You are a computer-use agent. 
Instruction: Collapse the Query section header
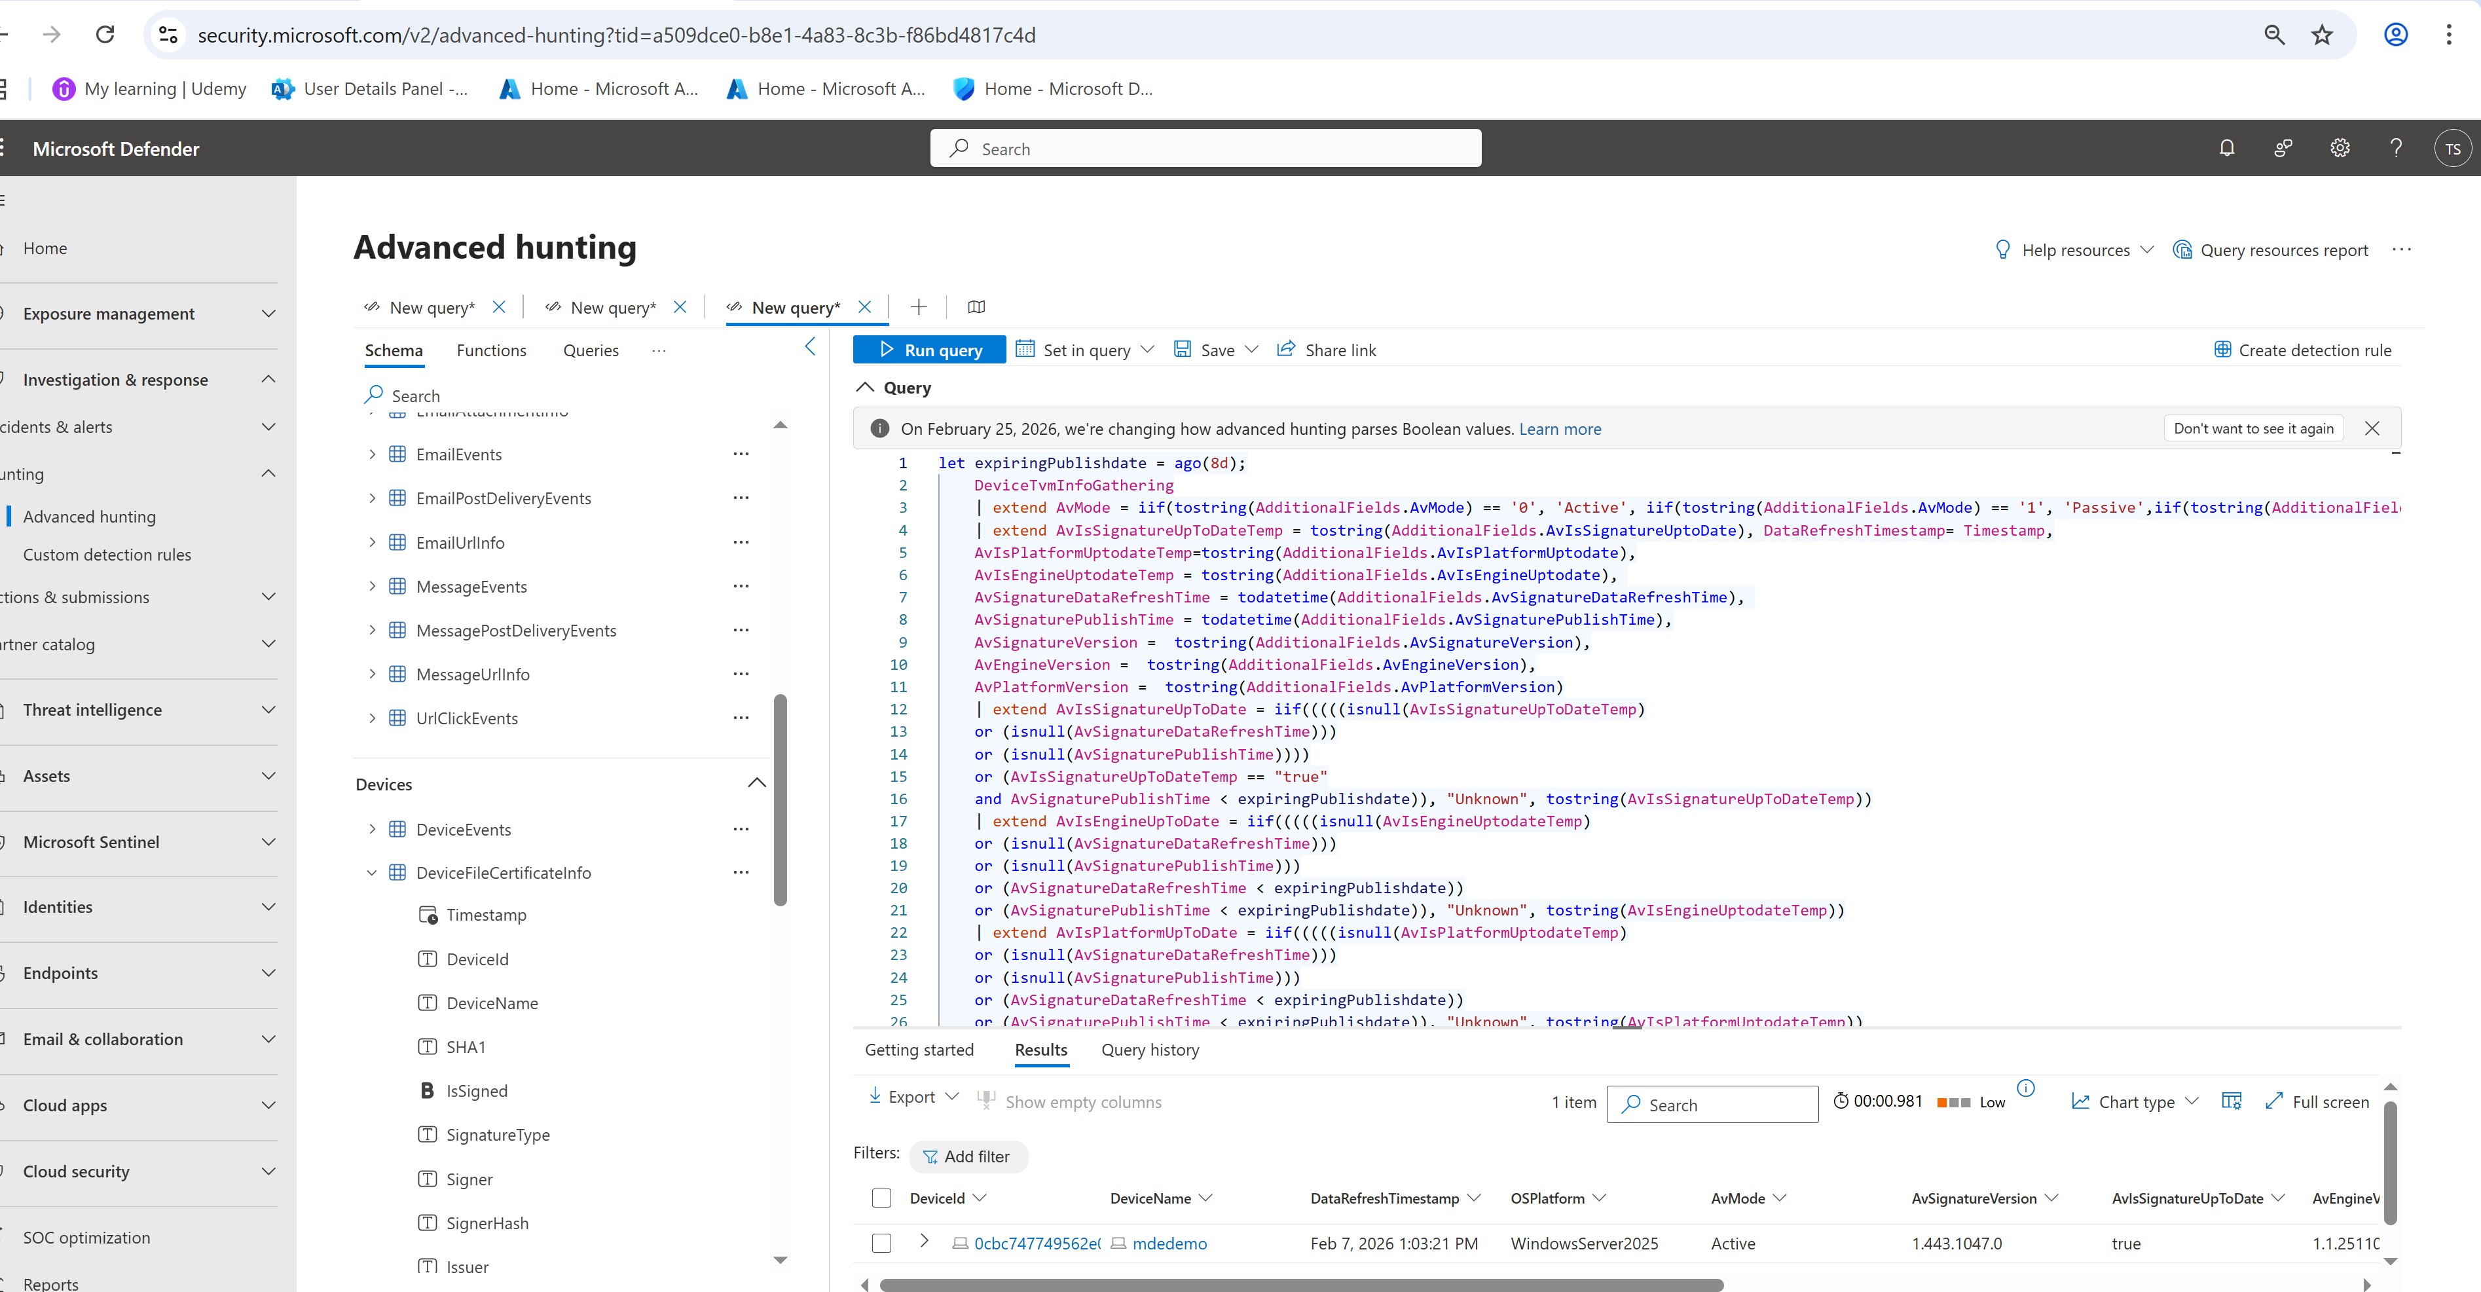tap(866, 387)
